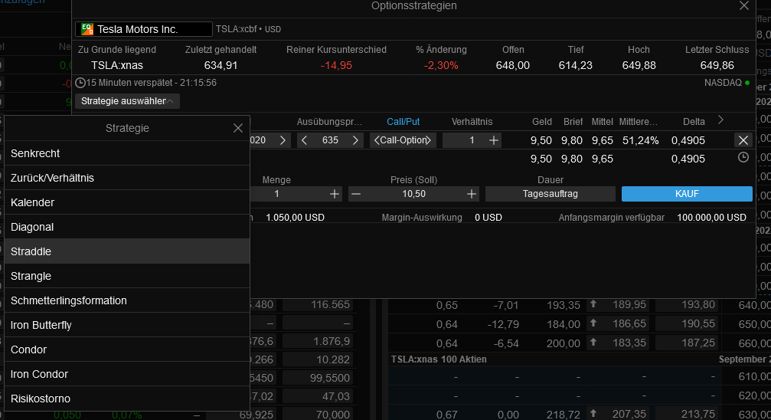The width and height of the screenshot is (771, 420).
Task: Increase strike price 635 with right arrow
Action: point(355,140)
